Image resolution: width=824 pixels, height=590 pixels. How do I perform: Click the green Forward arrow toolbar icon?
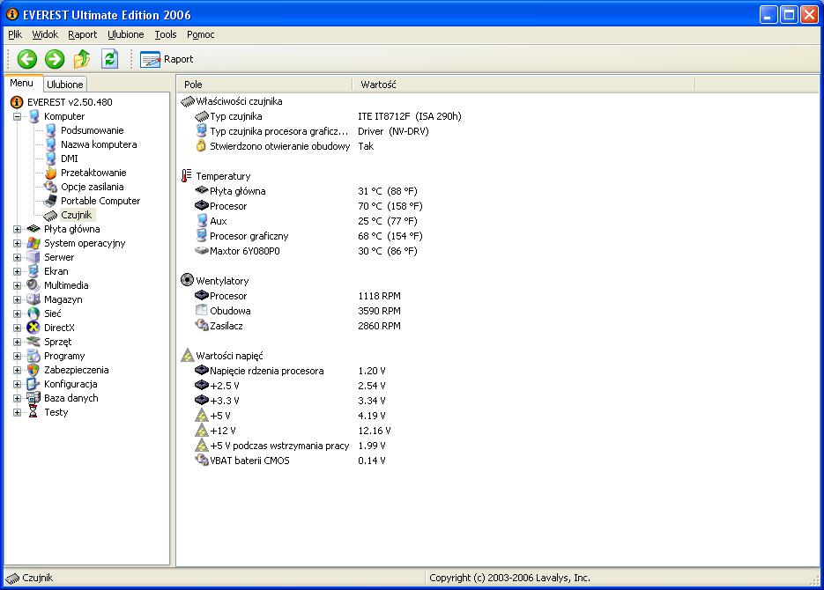click(54, 59)
